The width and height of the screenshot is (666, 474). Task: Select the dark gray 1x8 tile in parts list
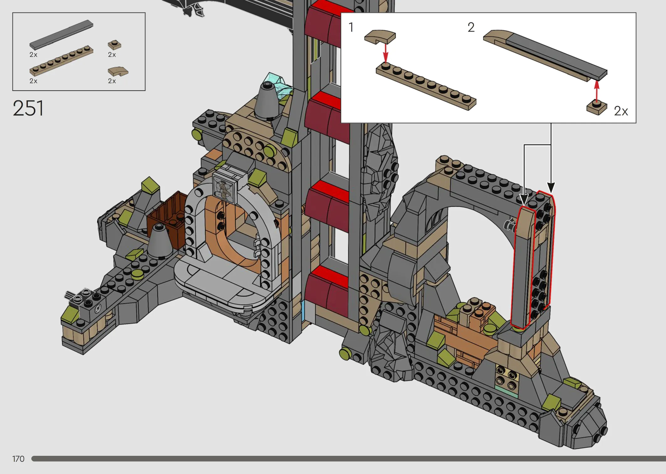tap(61, 35)
